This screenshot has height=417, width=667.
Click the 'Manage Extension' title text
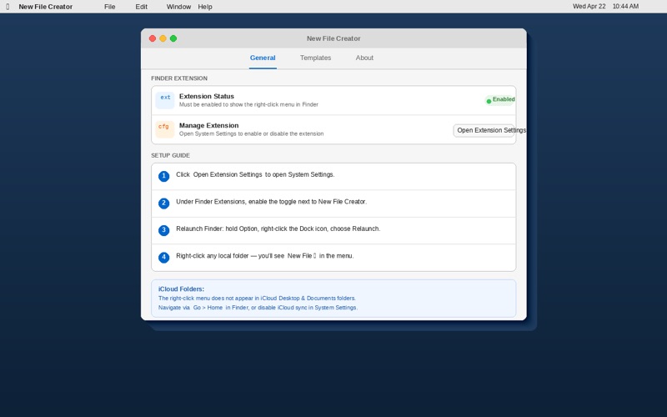(x=209, y=126)
